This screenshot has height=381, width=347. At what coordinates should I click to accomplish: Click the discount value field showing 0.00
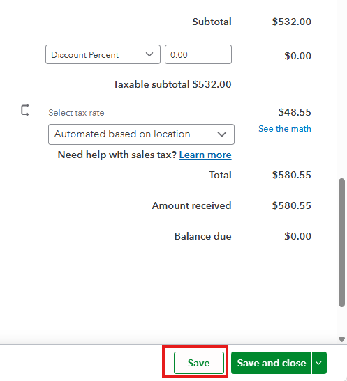(x=198, y=54)
